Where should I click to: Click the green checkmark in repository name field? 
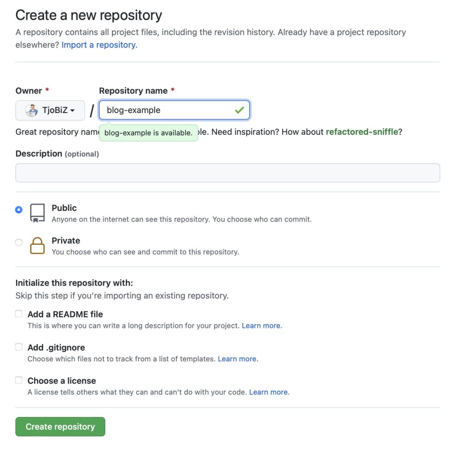click(x=239, y=110)
